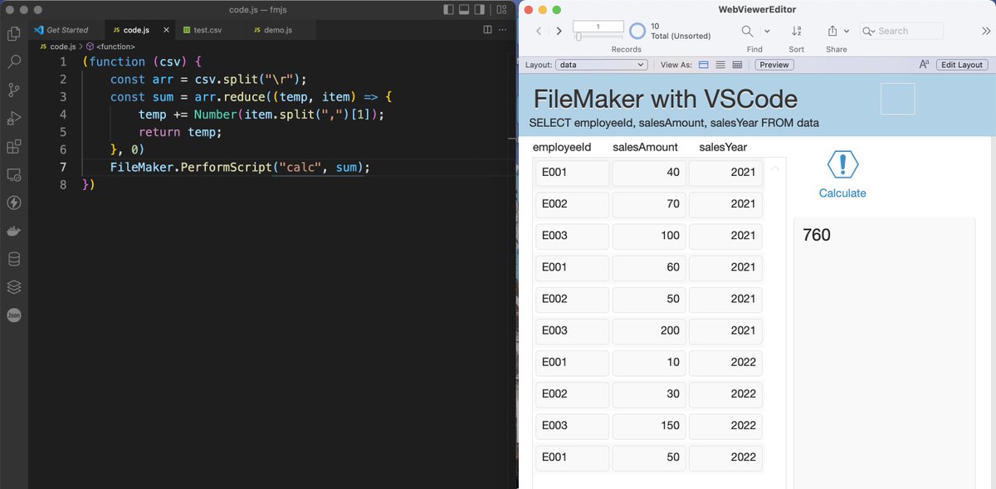This screenshot has width=996, height=489.
Task: Open Customize Layout in VS Code title bar
Action: coord(500,10)
